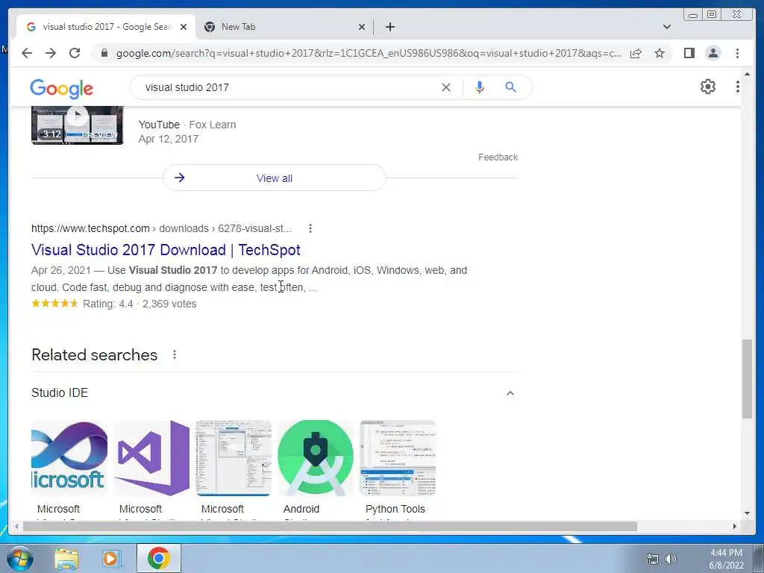This screenshot has height=573, width=764.
Task: Open the taskbar clock showing 4:44 PM
Action: pos(726,559)
